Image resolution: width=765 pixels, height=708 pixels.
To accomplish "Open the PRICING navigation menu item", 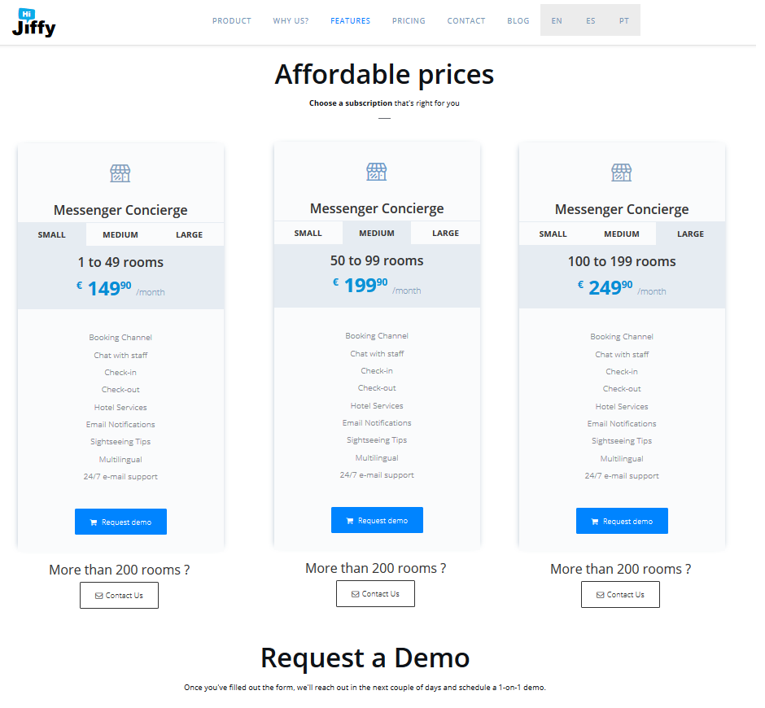I will tap(409, 20).
